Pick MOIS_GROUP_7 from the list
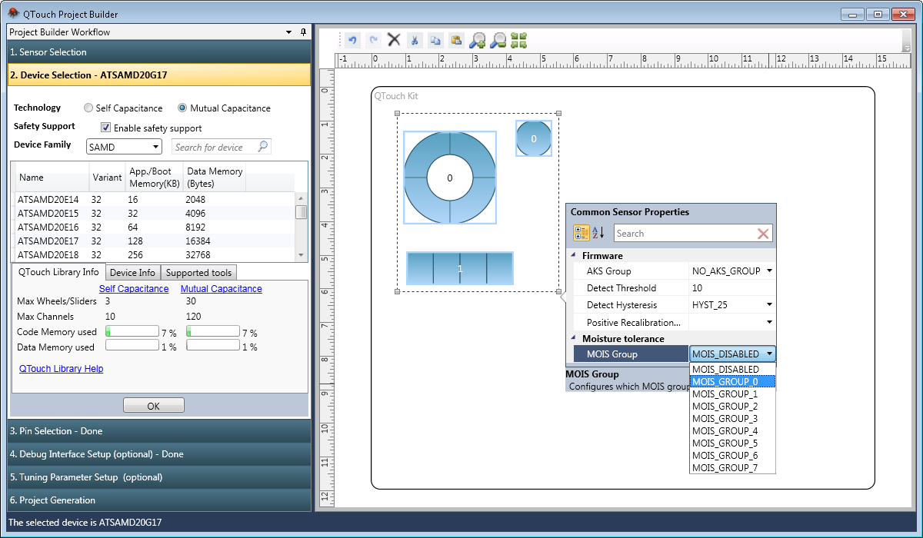This screenshot has width=923, height=538. tap(732, 468)
